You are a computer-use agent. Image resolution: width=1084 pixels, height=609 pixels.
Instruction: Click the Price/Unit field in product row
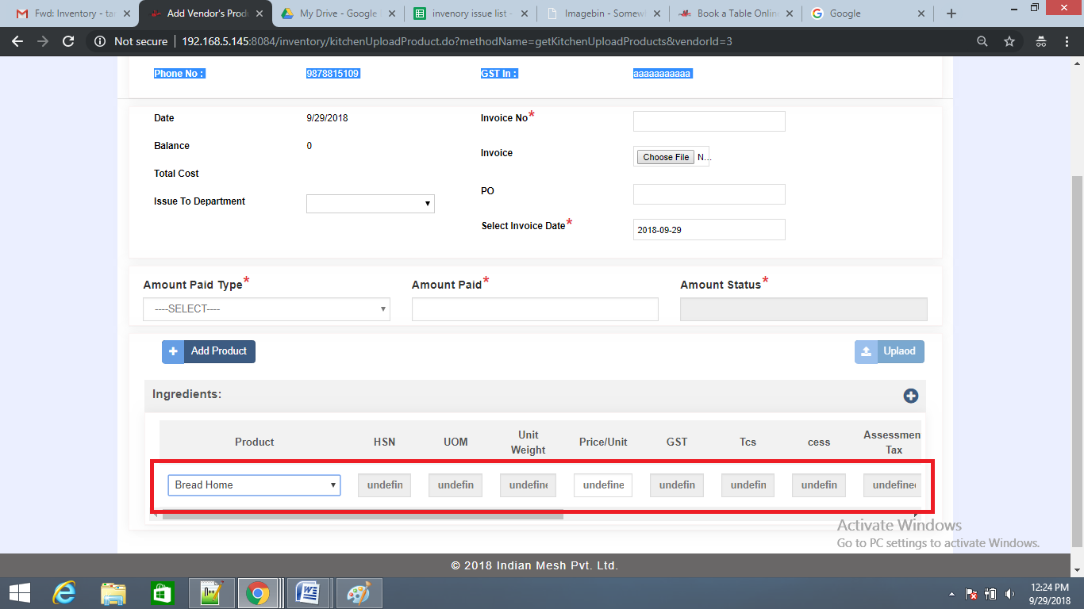tap(603, 485)
